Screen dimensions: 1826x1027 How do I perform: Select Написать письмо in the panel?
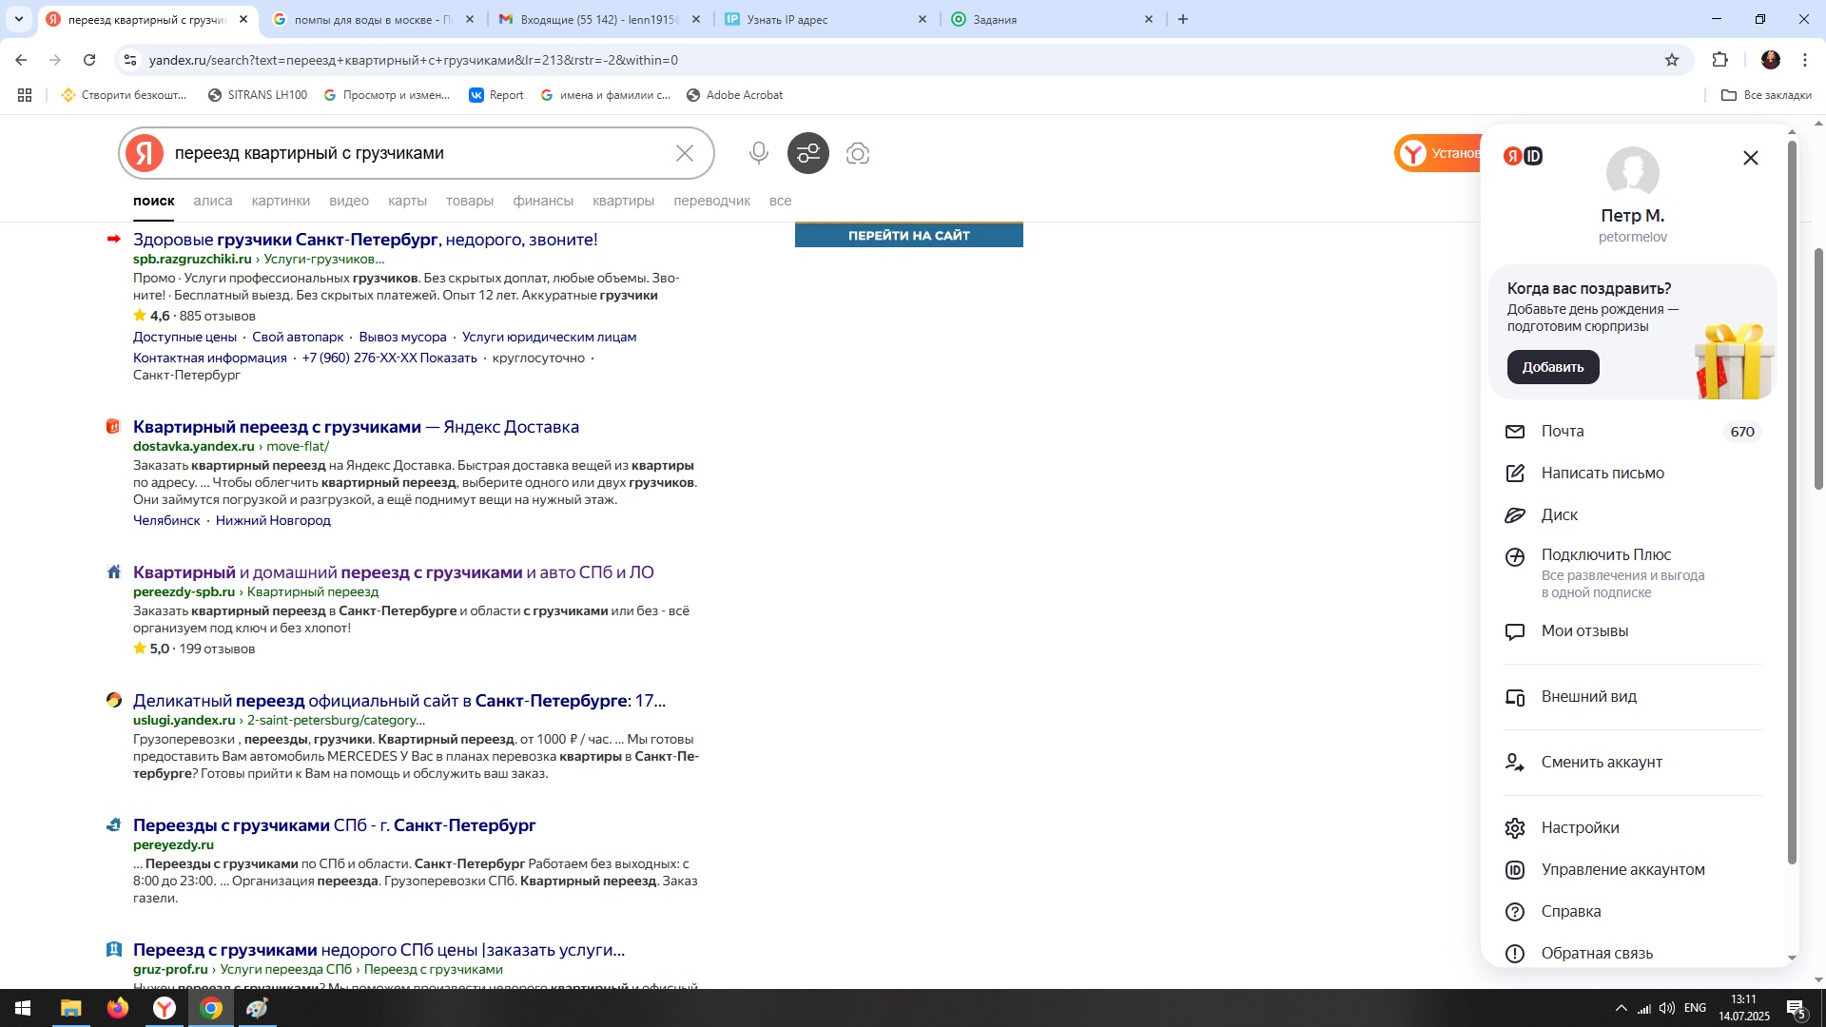click(x=1633, y=474)
